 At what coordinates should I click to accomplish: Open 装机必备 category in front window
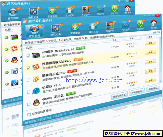click(55, 30)
